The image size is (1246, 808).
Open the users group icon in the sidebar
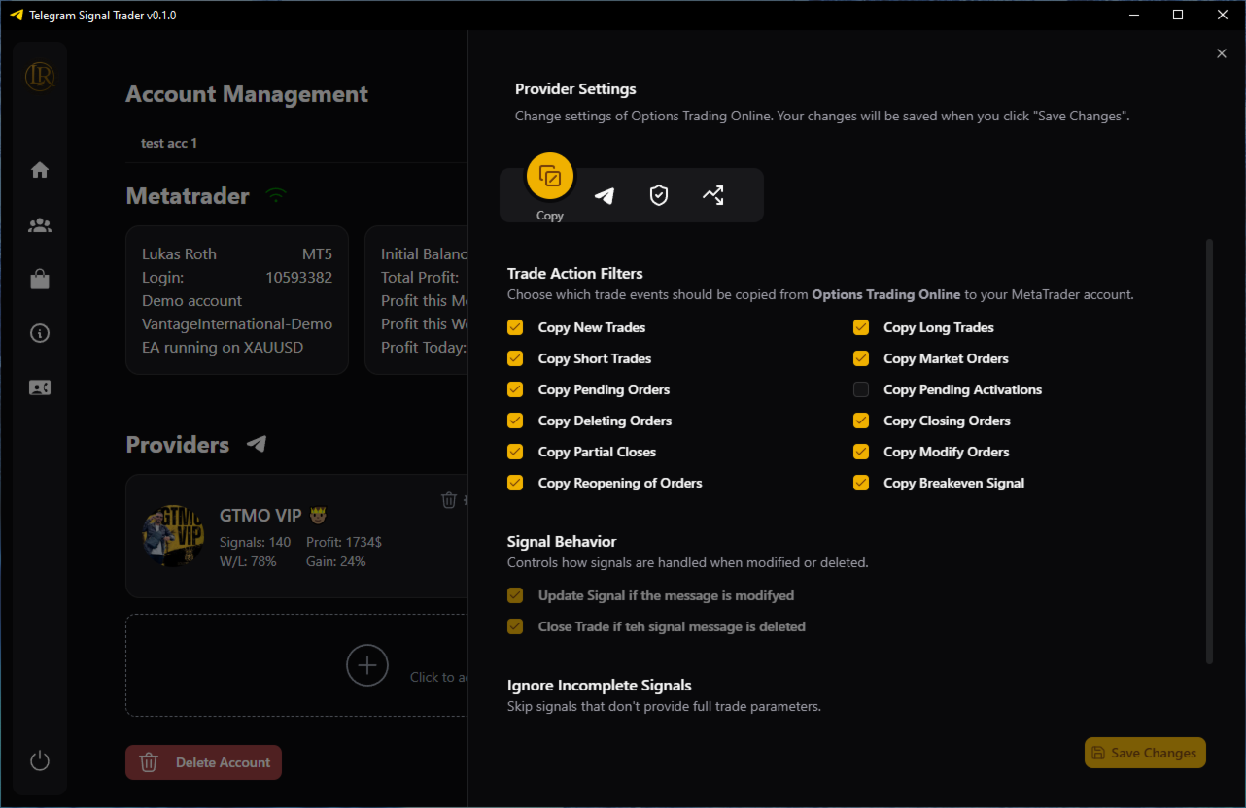pos(40,225)
